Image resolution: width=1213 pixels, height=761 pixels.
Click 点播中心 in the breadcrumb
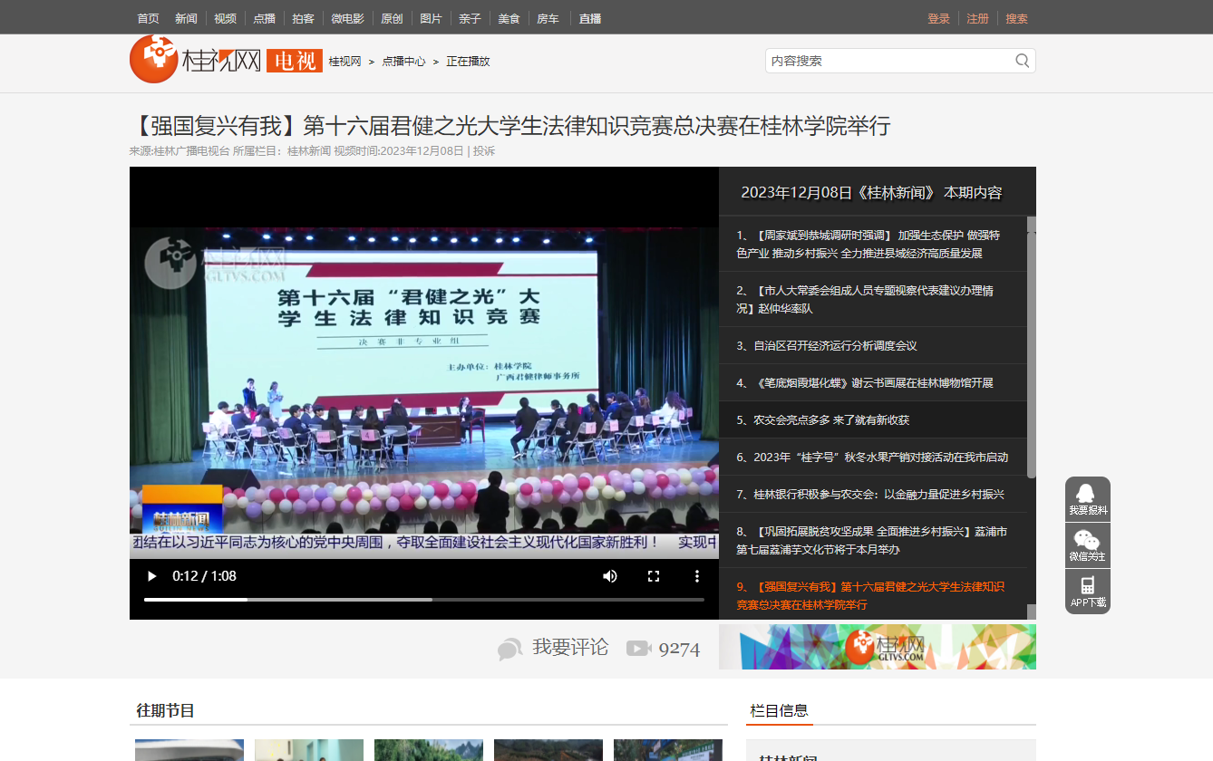pyautogui.click(x=403, y=62)
